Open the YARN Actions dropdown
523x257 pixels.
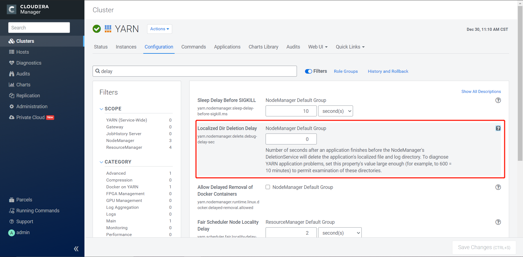coord(159,29)
